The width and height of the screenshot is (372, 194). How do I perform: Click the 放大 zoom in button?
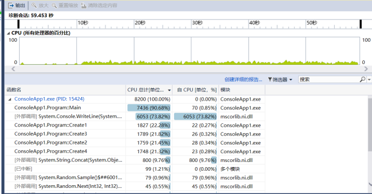tap(40, 5)
